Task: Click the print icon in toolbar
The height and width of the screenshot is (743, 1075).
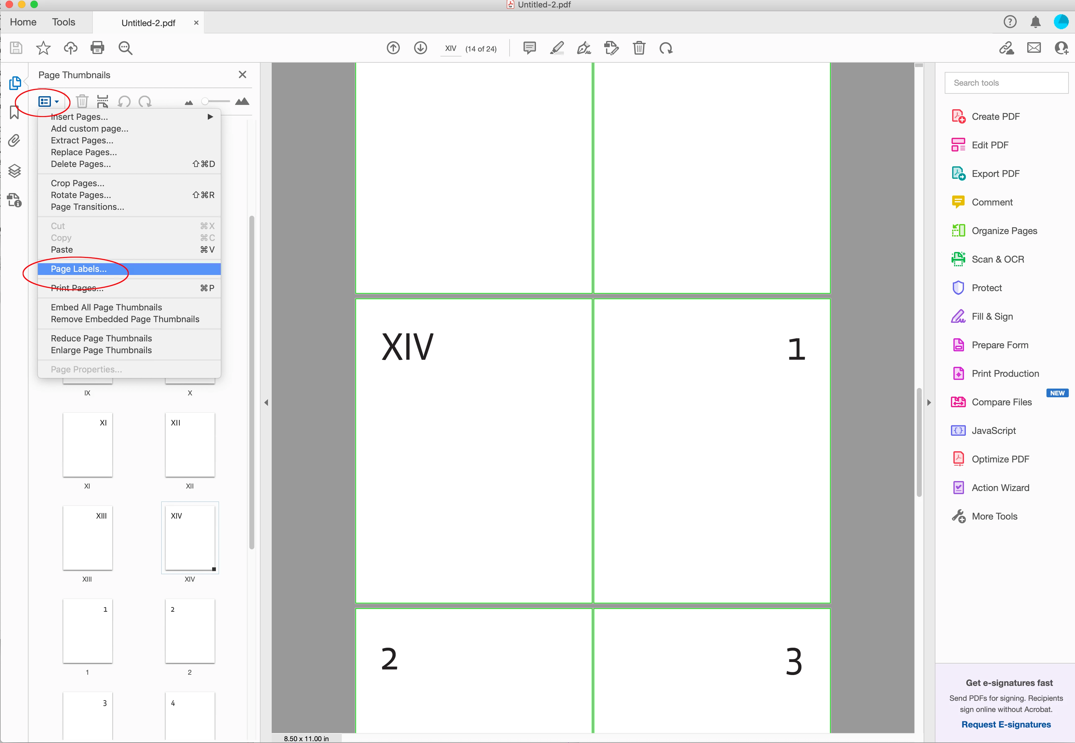Action: 97,48
